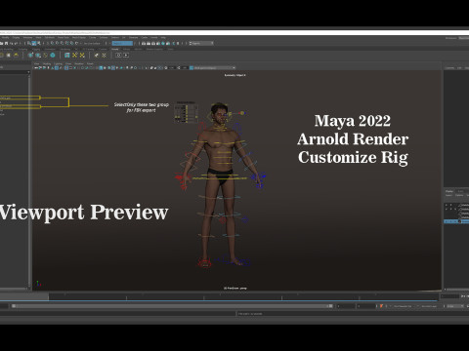
Task: Click the No Live Surface field
Action: coord(92,43)
